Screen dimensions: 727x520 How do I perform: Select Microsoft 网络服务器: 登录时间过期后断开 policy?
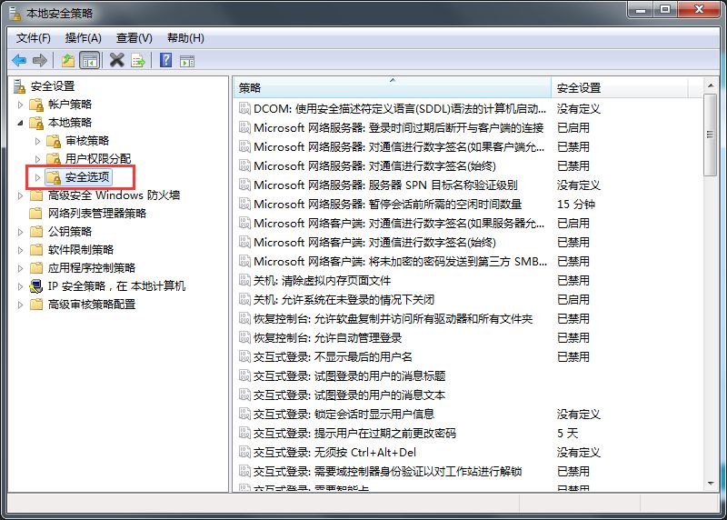[x=398, y=127]
